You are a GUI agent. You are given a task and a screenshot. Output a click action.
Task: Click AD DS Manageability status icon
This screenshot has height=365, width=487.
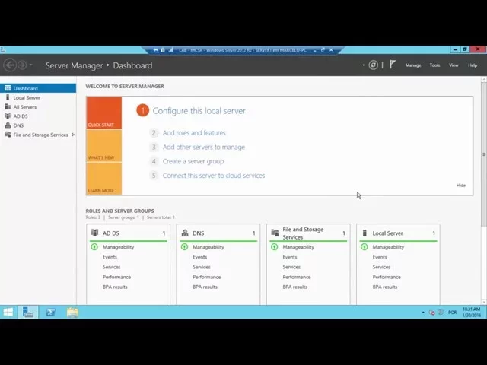94,247
